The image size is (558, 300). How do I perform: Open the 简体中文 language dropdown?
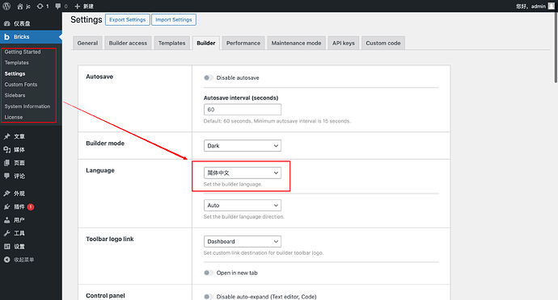pyautogui.click(x=243, y=173)
